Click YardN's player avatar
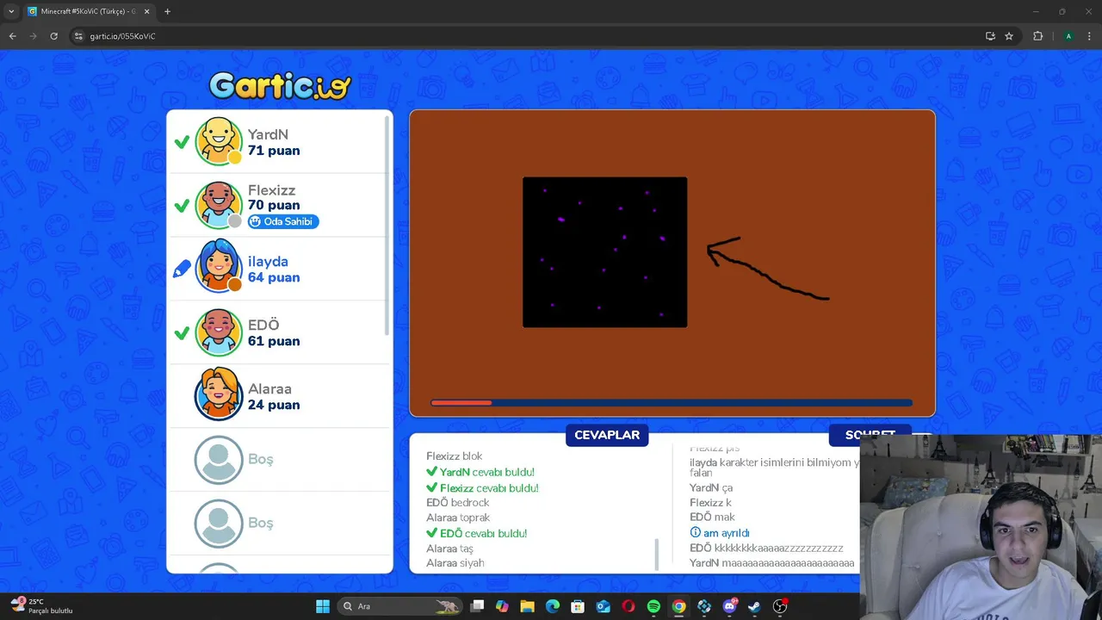This screenshot has height=620, width=1102. 219,141
